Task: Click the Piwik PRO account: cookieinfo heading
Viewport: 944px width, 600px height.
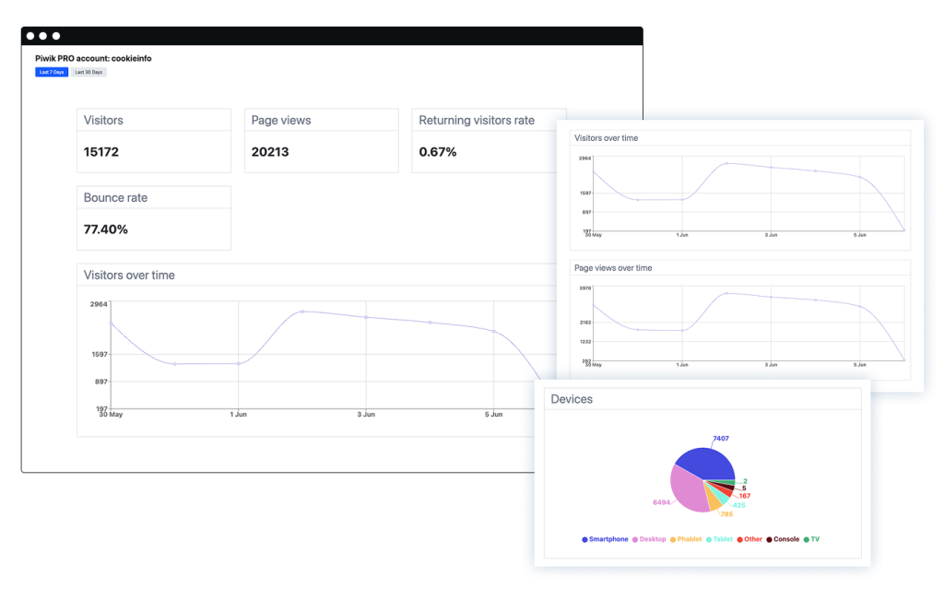Action: click(x=93, y=58)
